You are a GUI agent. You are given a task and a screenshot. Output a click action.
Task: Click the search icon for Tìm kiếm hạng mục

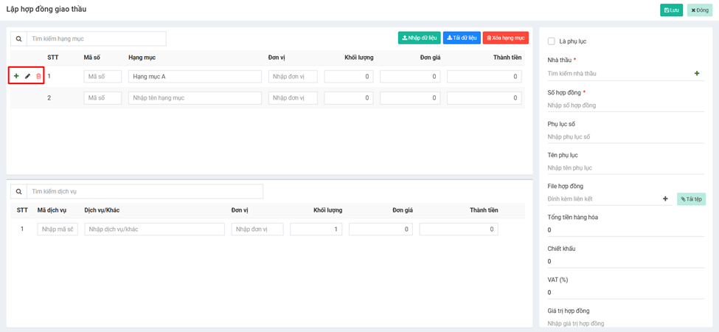(18, 38)
